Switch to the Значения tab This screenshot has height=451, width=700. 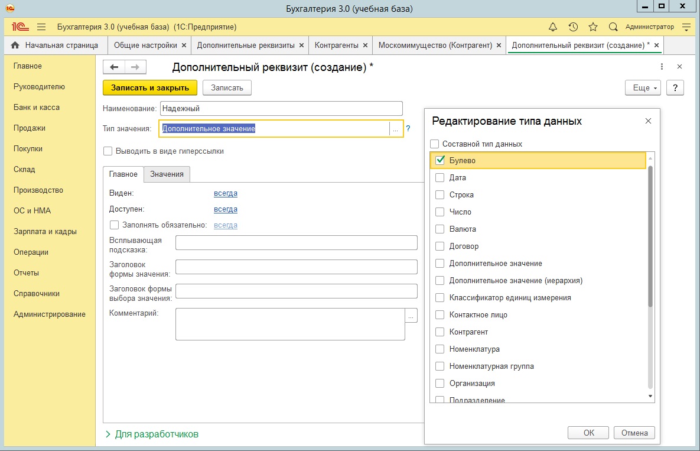(x=167, y=174)
